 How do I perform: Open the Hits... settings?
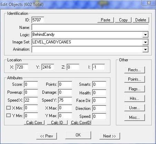coord(134,99)
